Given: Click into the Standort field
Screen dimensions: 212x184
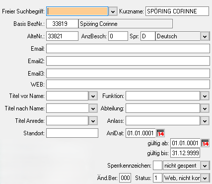Looking at the screenshot, I should [x=72, y=133].
